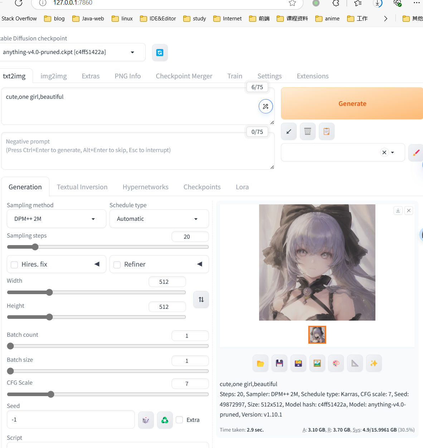423x448 pixels.
Task: Send the image to extras via ruler icon
Action: tap(355, 363)
